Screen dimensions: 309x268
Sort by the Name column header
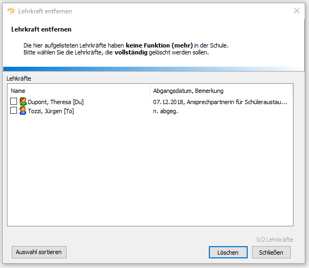click(x=79, y=91)
